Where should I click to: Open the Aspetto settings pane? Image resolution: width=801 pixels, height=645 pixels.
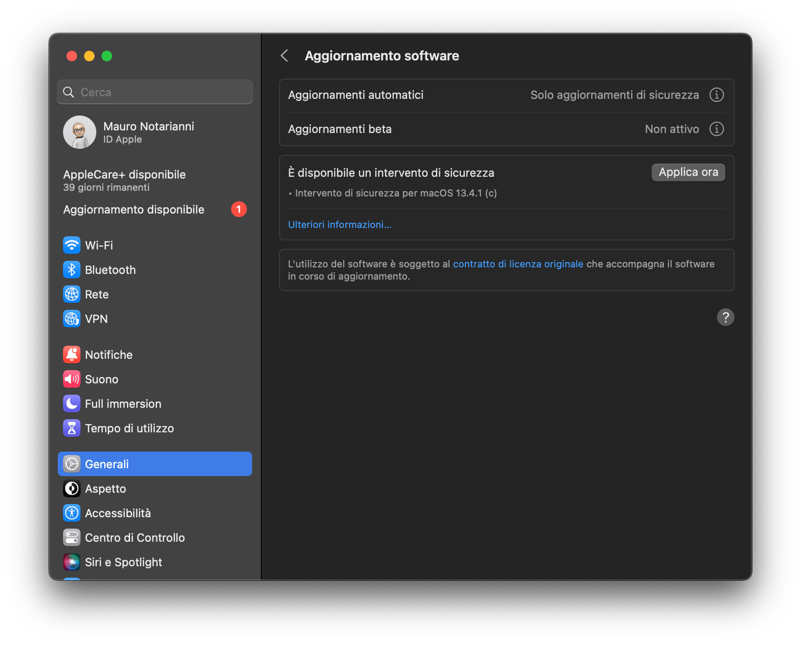[x=105, y=488]
